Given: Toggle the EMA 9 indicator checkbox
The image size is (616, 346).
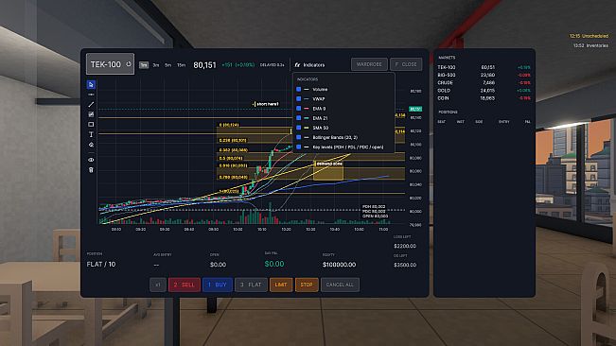Looking at the screenshot, I should pyautogui.click(x=299, y=109).
